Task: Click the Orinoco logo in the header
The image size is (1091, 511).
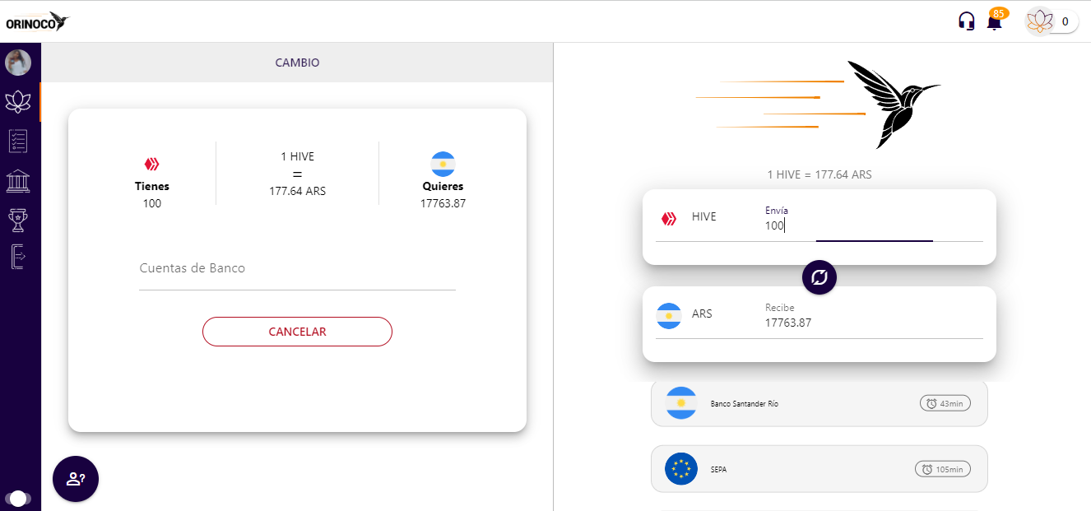Action: pos(38,21)
